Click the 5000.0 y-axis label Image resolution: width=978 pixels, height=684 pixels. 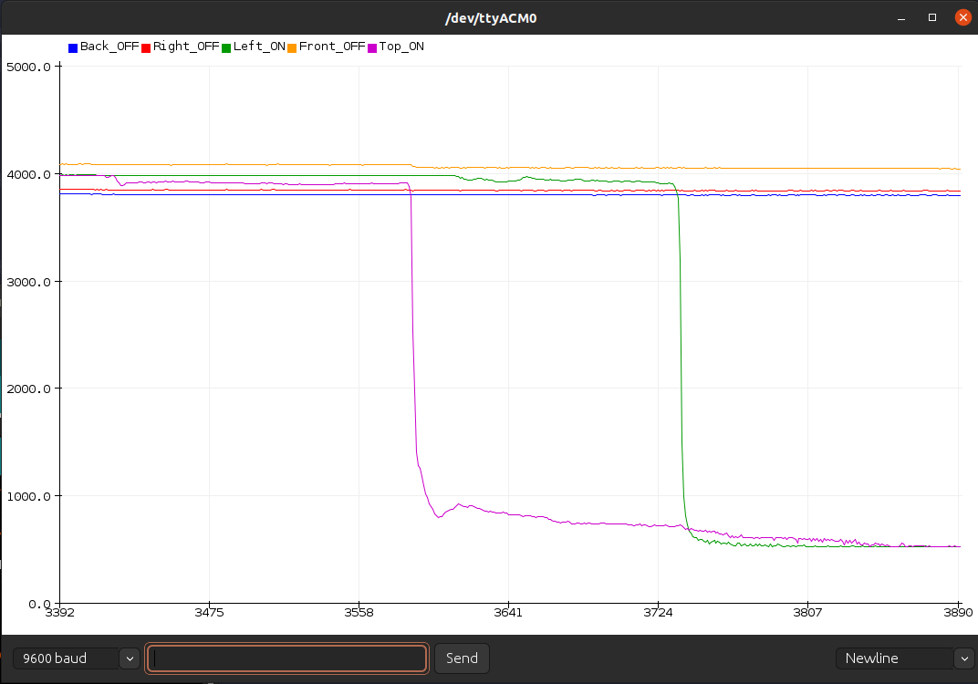tap(28, 67)
